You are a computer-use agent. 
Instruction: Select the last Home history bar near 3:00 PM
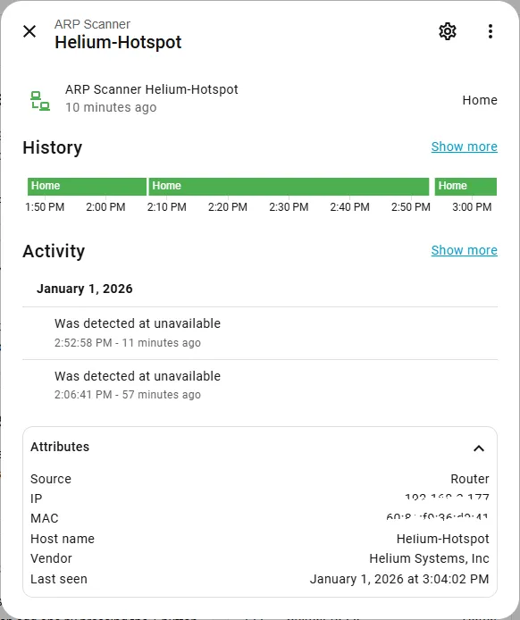coord(465,186)
